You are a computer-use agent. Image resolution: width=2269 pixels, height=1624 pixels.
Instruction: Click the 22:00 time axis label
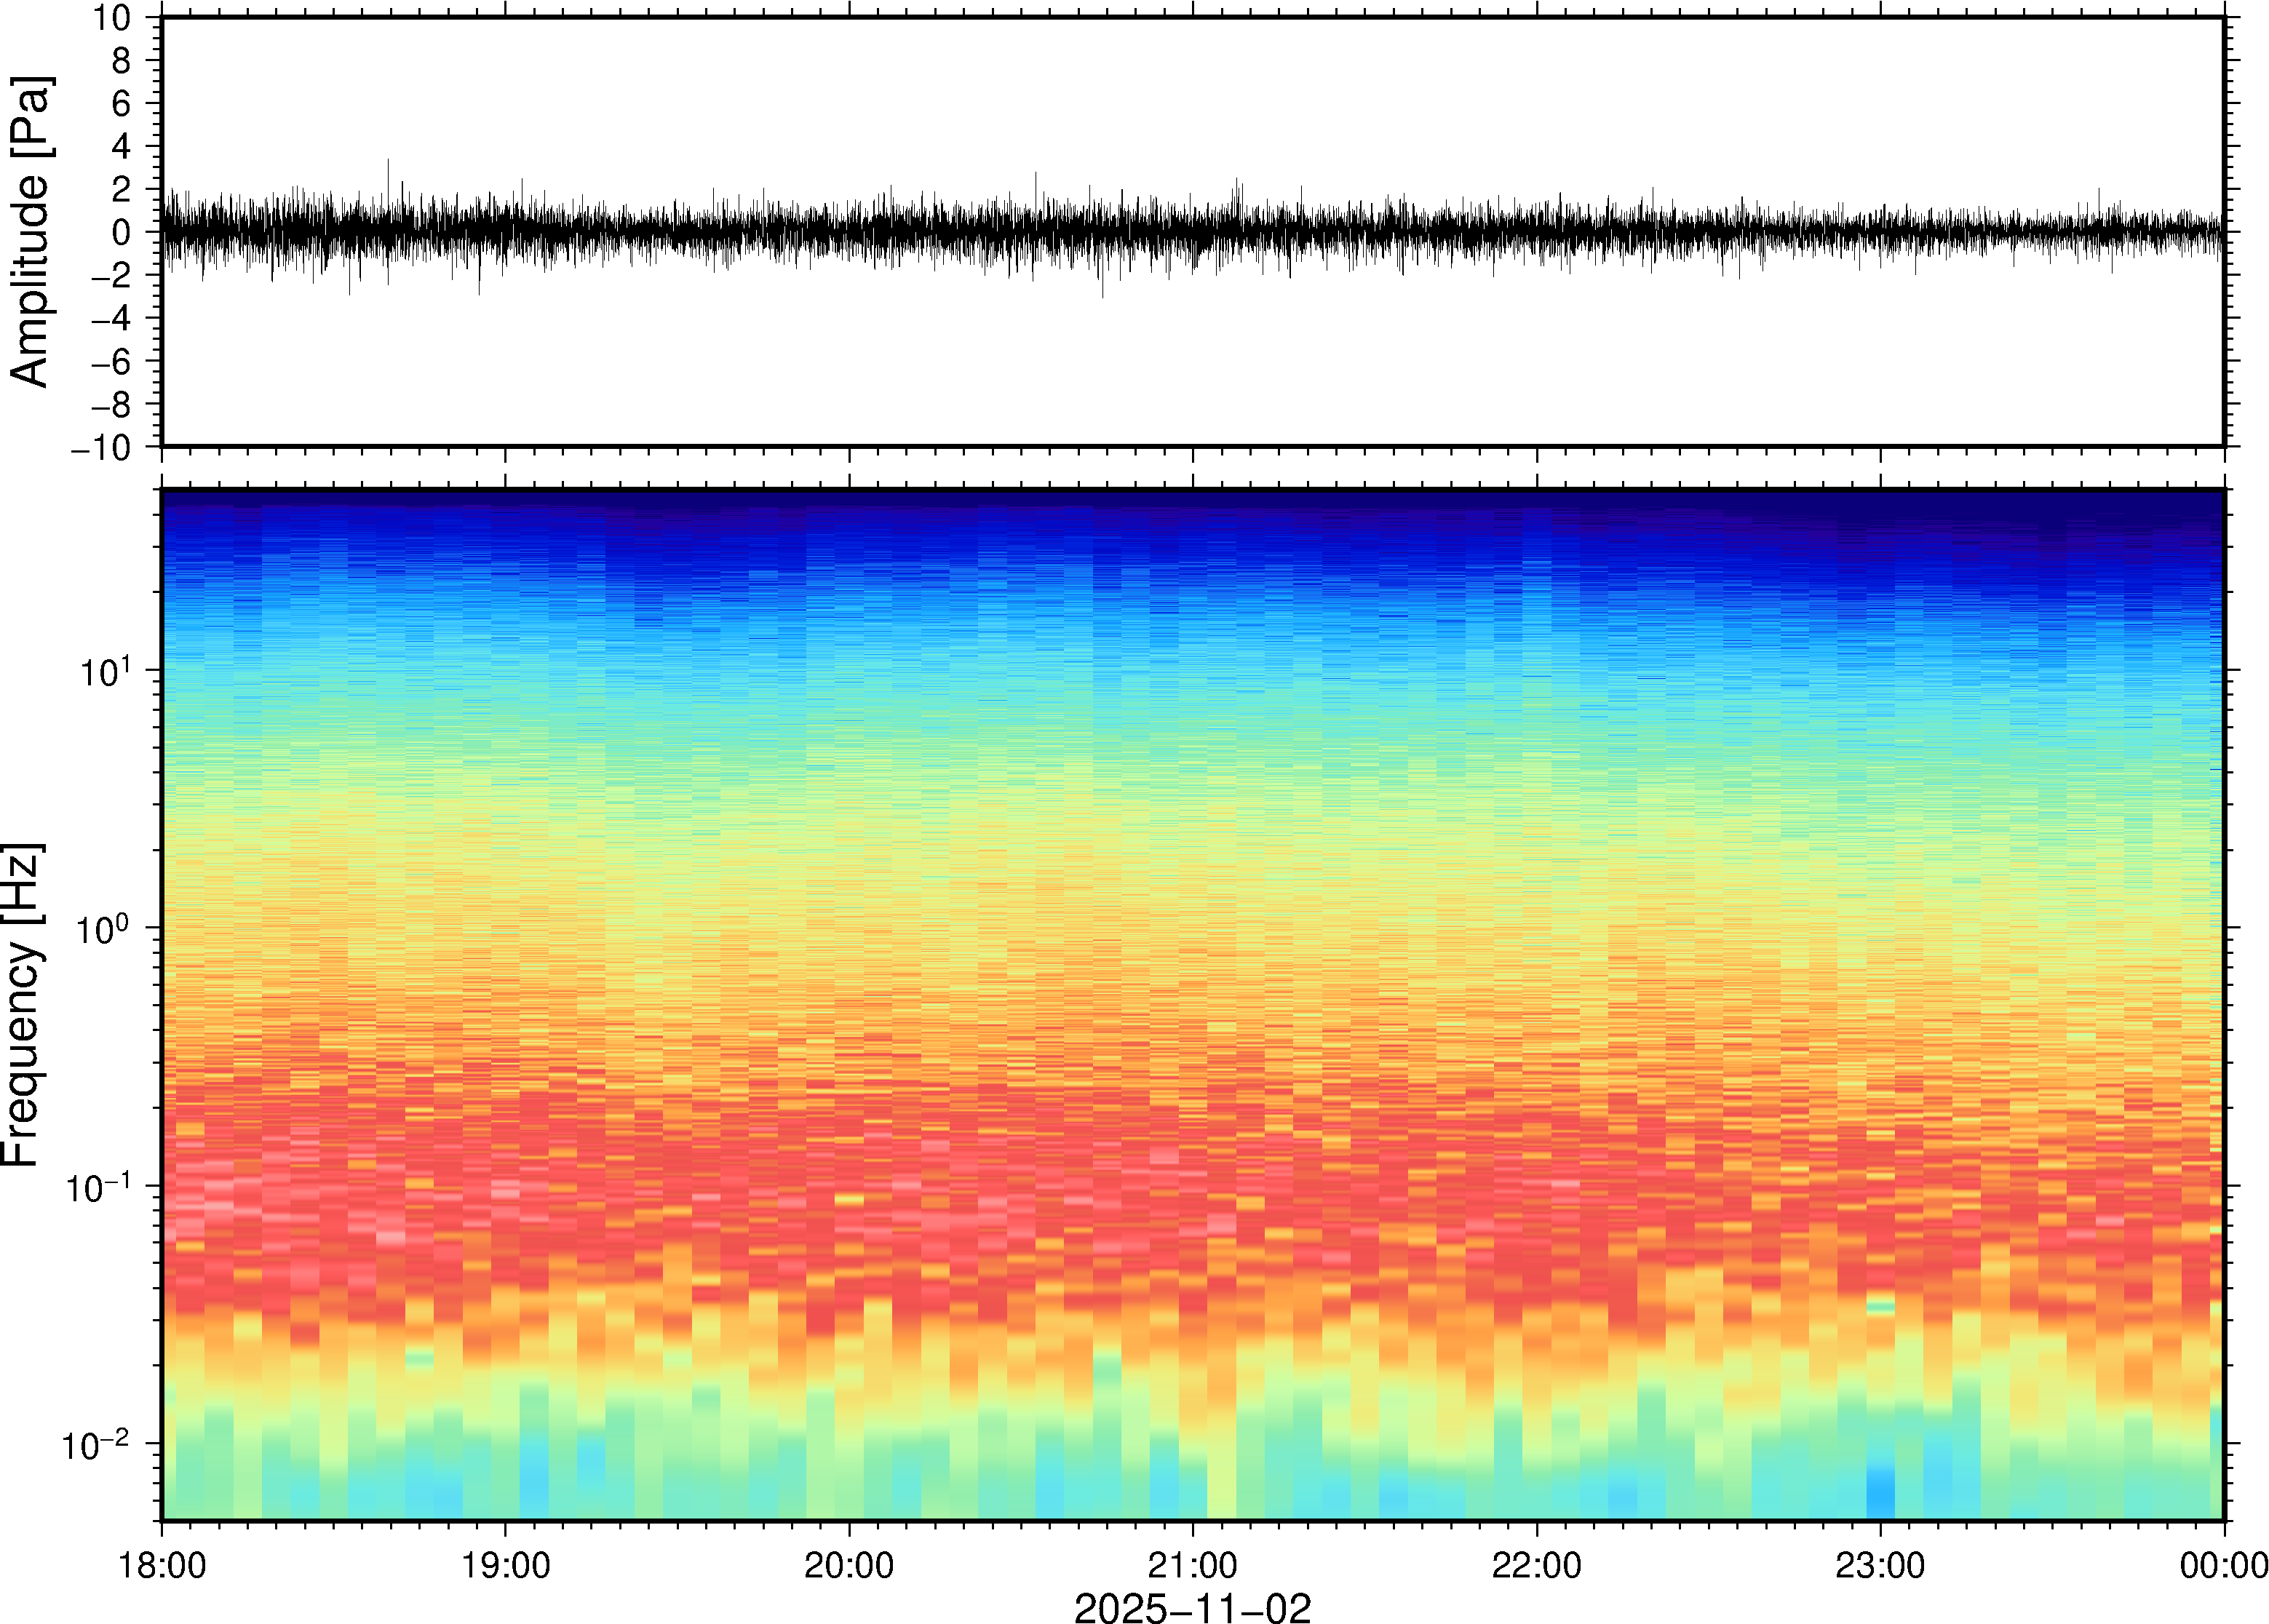pyautogui.click(x=1536, y=1565)
